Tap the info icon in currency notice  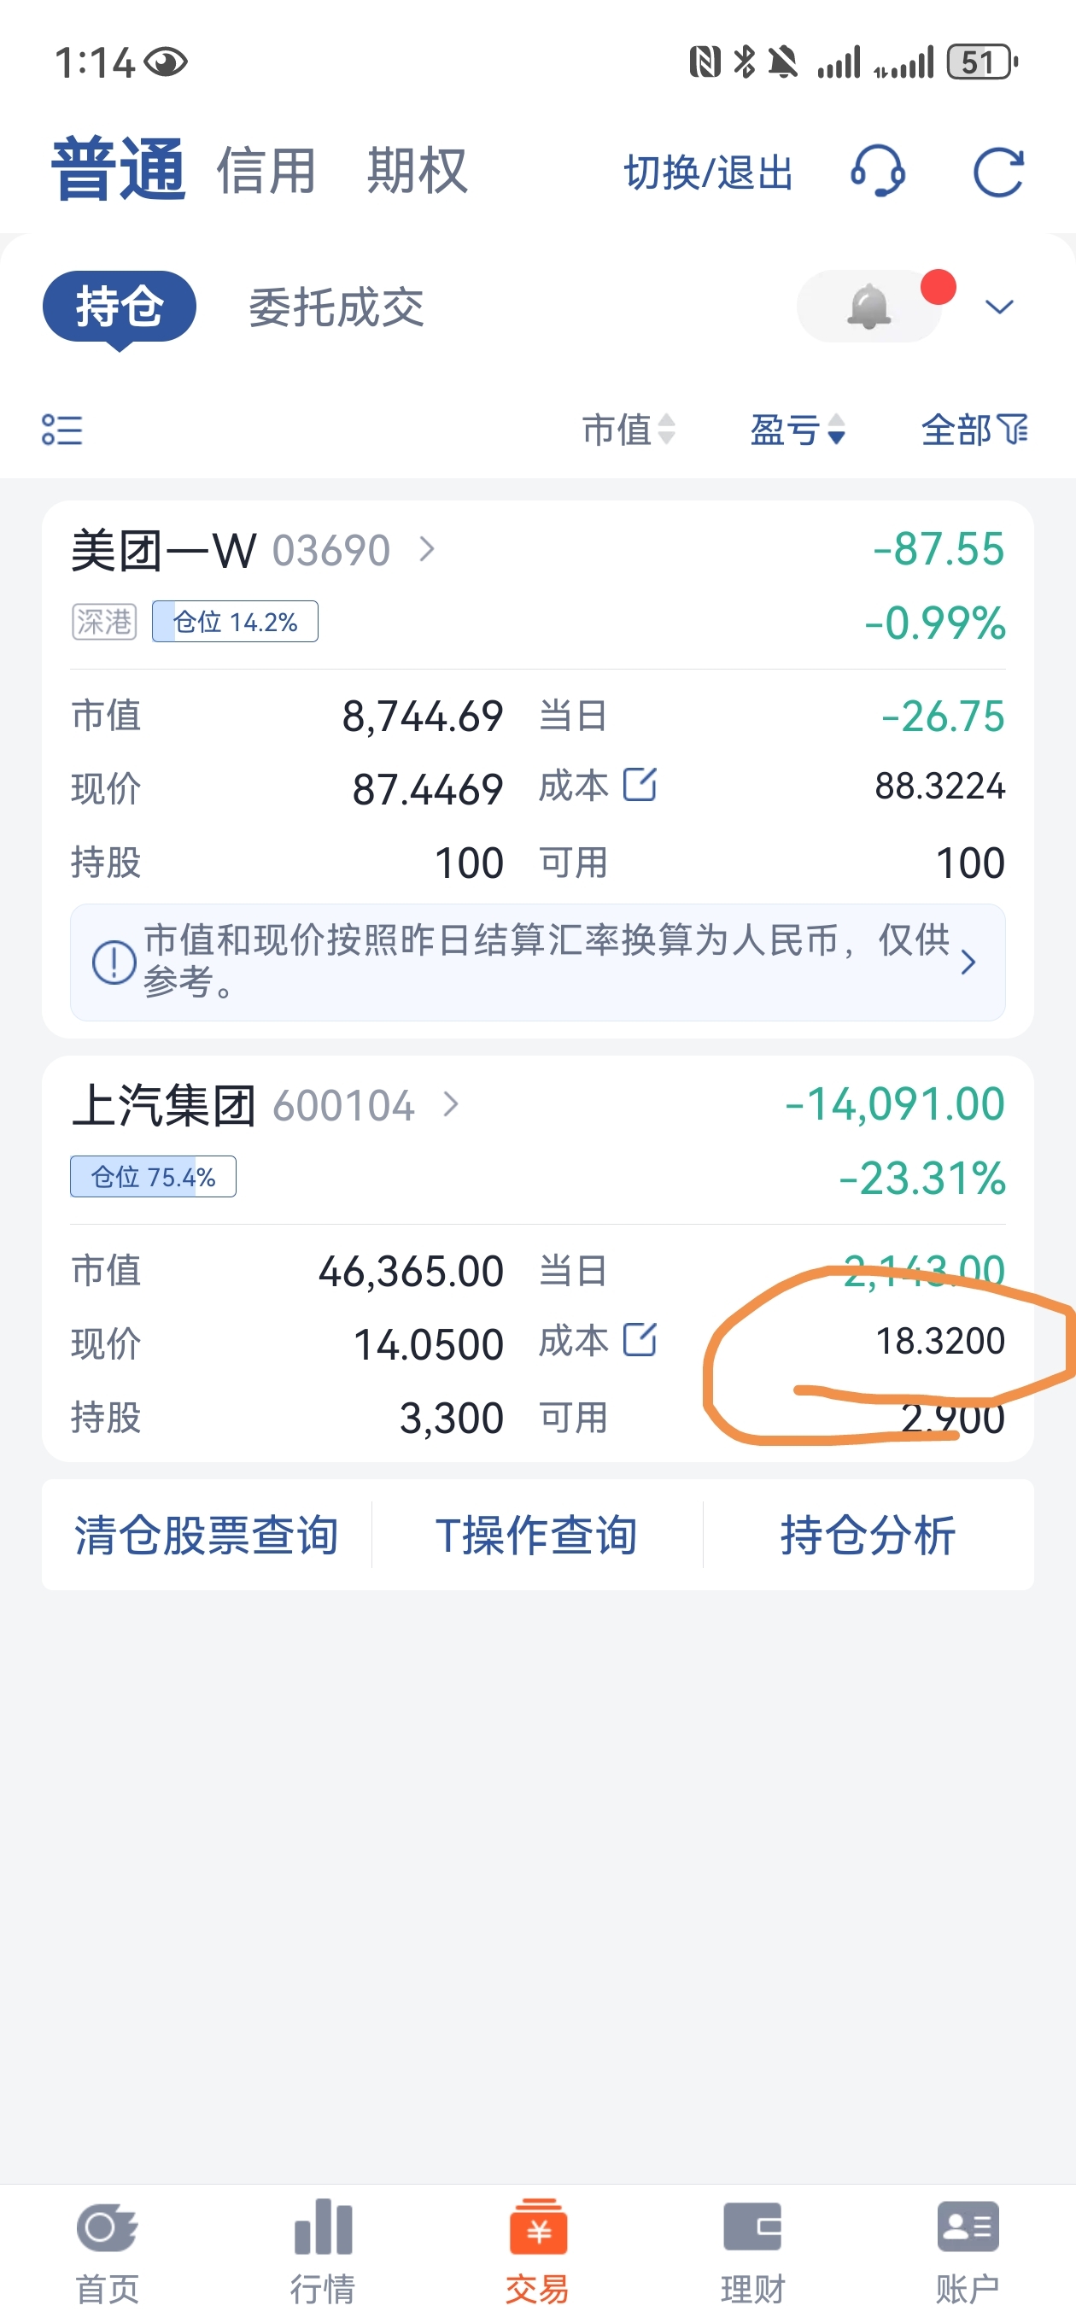click(114, 963)
